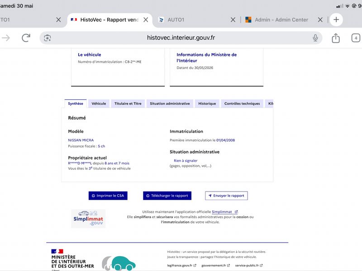Open the Véhicule tab
362x271 pixels.
(99, 104)
